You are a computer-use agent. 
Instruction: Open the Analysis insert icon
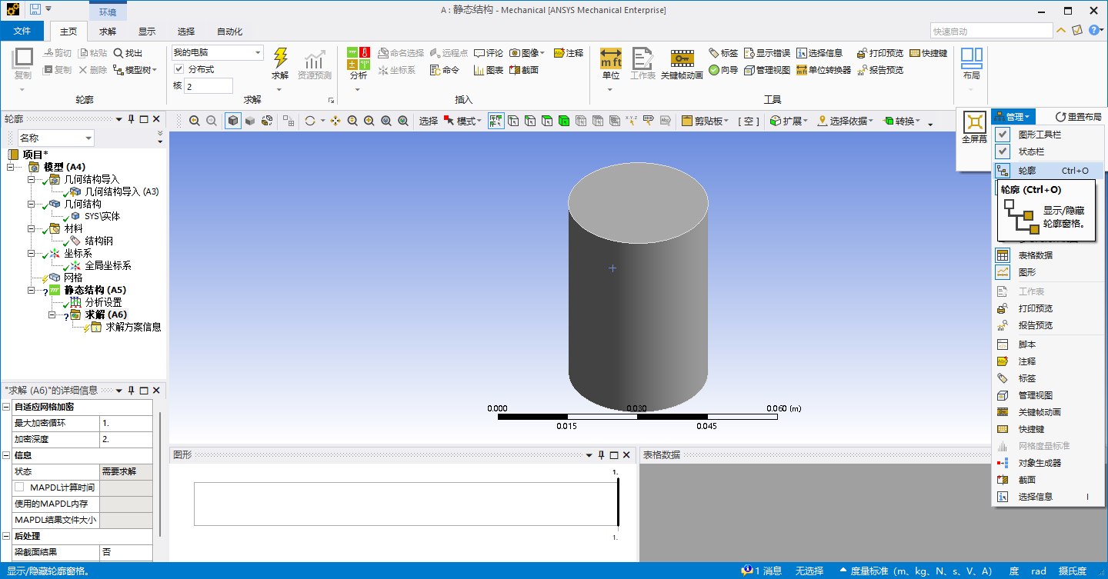pos(359,58)
